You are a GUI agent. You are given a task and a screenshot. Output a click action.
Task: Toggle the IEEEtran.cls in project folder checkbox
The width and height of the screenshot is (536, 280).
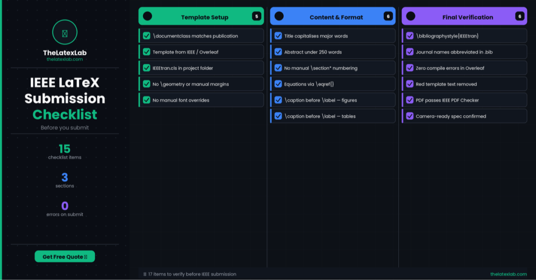click(x=147, y=68)
